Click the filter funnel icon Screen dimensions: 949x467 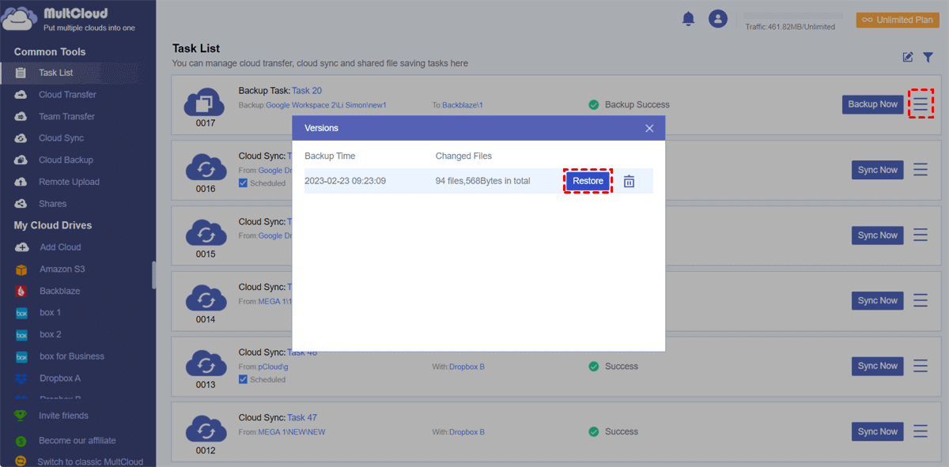pyautogui.click(x=928, y=58)
